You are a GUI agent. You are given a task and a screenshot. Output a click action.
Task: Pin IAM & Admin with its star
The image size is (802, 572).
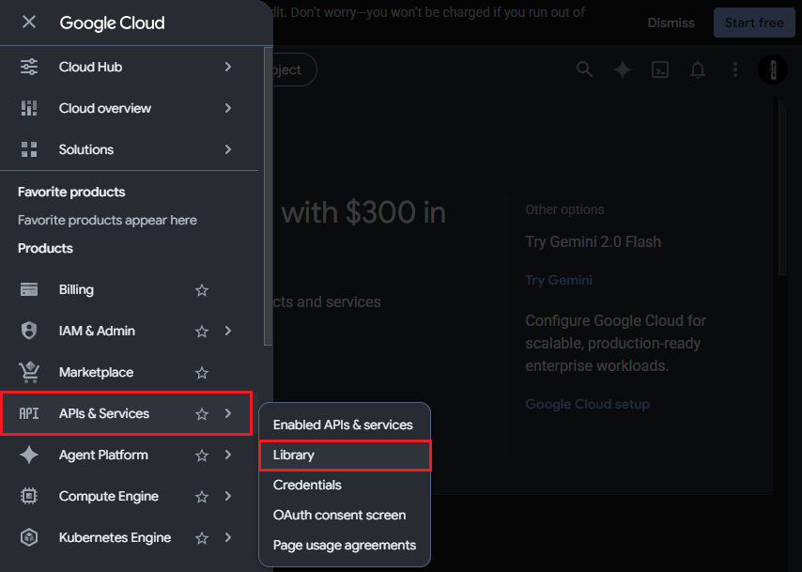point(202,332)
